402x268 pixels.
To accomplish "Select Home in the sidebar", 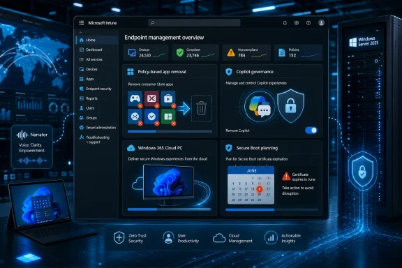I will point(98,40).
